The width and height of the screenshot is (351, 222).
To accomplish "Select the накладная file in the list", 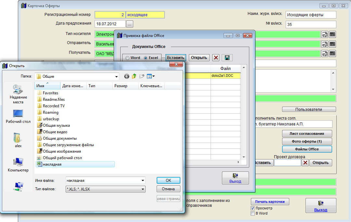I will tap(52, 164).
